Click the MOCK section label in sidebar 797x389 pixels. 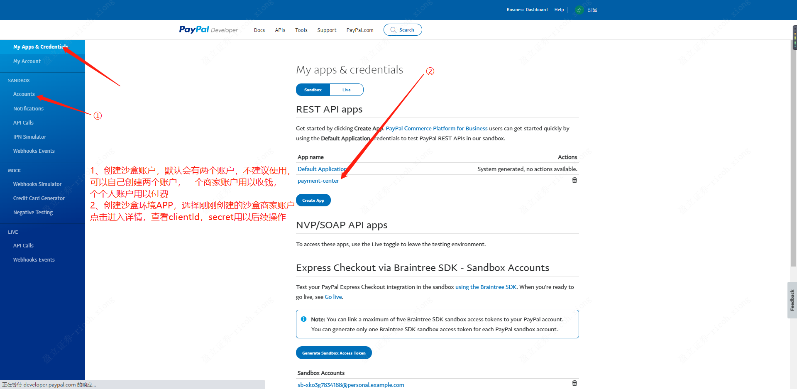pyautogui.click(x=15, y=171)
